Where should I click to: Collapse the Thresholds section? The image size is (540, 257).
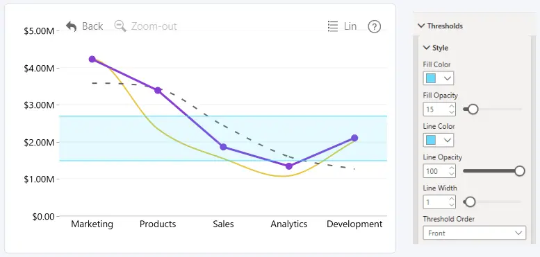[x=421, y=26]
